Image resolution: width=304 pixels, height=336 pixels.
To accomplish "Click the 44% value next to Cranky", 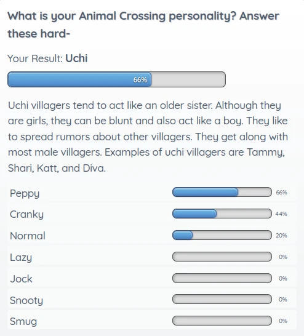I will tap(281, 214).
